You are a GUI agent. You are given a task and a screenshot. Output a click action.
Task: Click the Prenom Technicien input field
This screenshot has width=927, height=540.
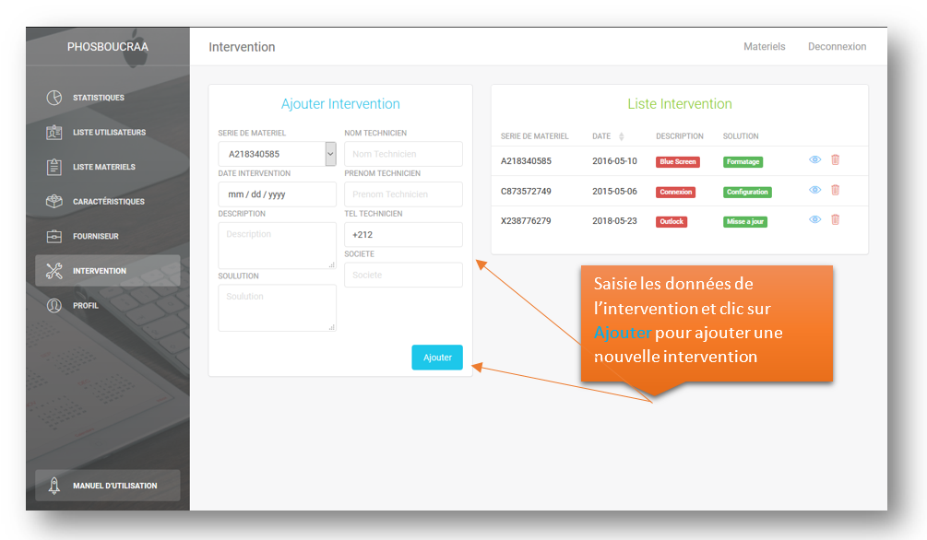[404, 194]
